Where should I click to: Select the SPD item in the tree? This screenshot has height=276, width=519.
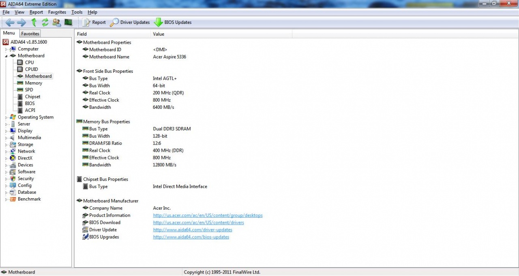(x=29, y=90)
